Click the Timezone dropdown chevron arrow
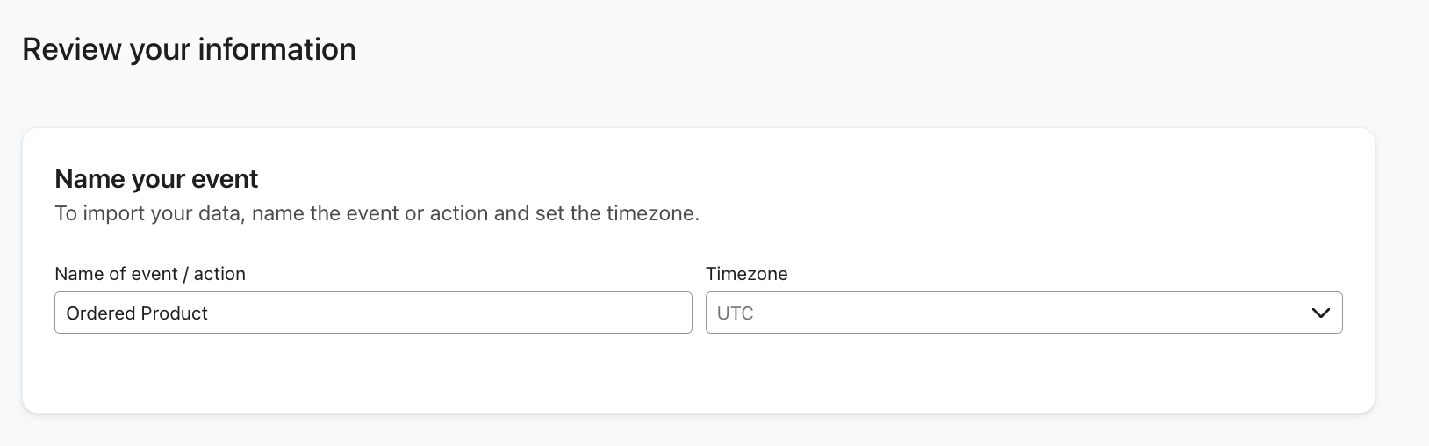 pos(1320,313)
